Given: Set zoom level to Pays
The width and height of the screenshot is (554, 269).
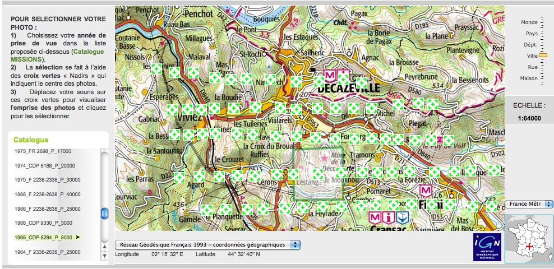Looking at the screenshot, I should click(x=532, y=34).
